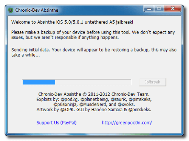Click the Absinthe app icon in title bar
The height and width of the screenshot is (141, 189).
click(x=11, y=10)
